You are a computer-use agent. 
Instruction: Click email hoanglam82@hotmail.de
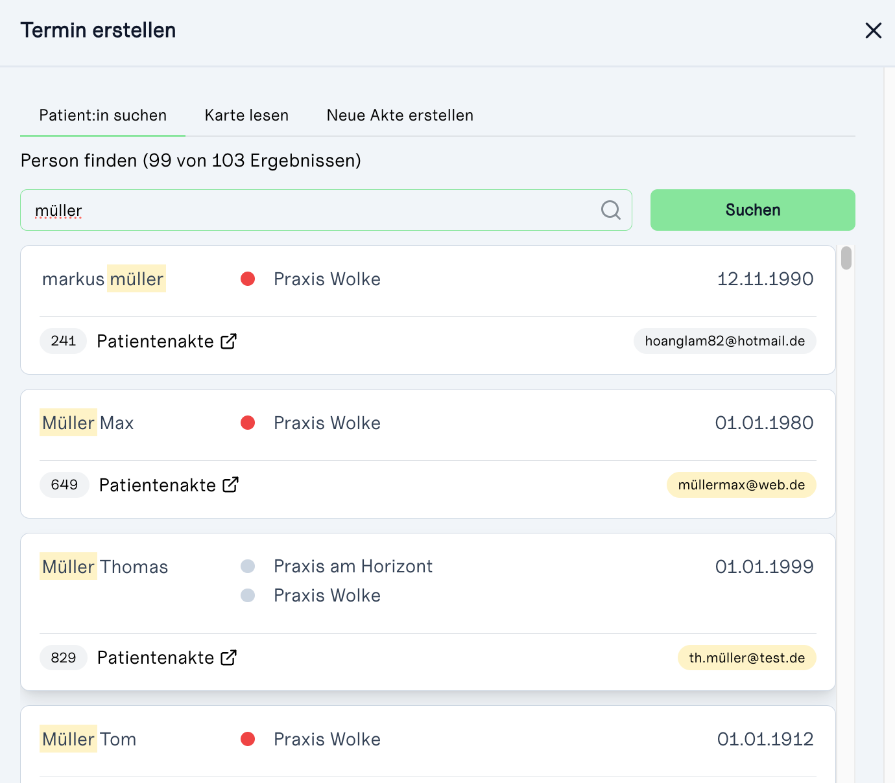725,341
